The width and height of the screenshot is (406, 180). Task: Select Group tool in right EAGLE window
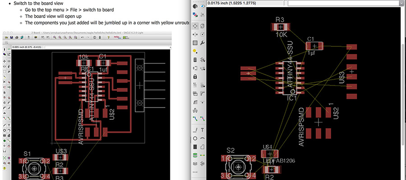(195, 43)
